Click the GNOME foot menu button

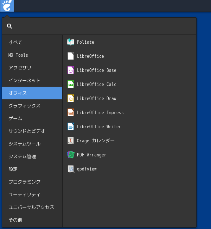tap(7, 6)
